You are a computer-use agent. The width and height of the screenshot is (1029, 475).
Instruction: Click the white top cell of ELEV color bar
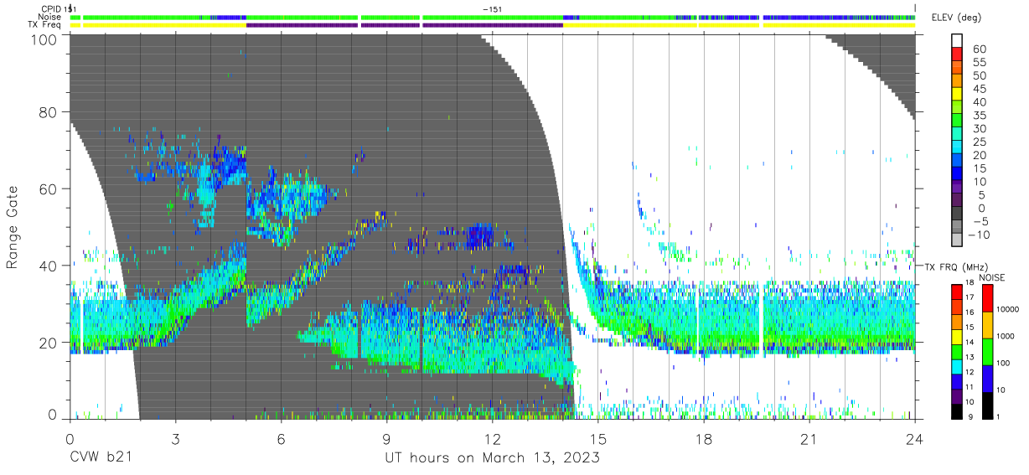(957, 41)
